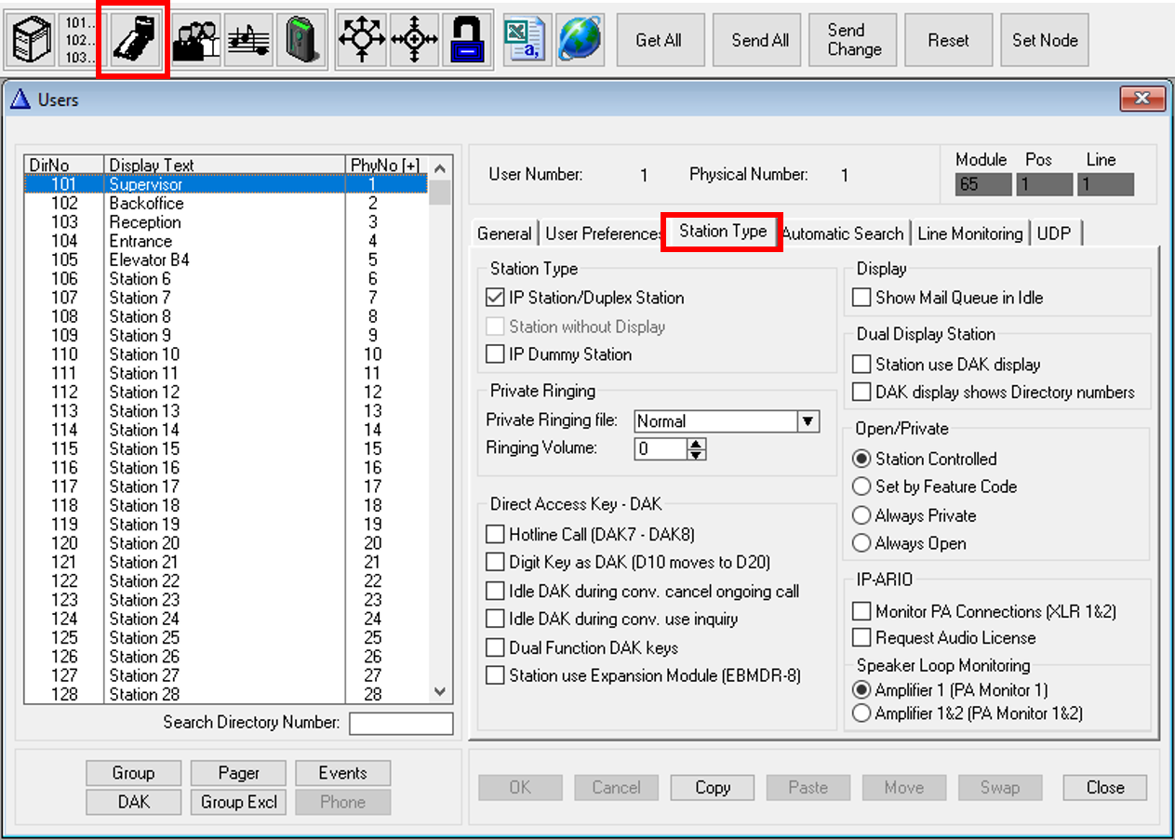Screen dimensions: 1175x840
Task: Check Digit Key as DAK option
Action: pyautogui.click(x=495, y=563)
